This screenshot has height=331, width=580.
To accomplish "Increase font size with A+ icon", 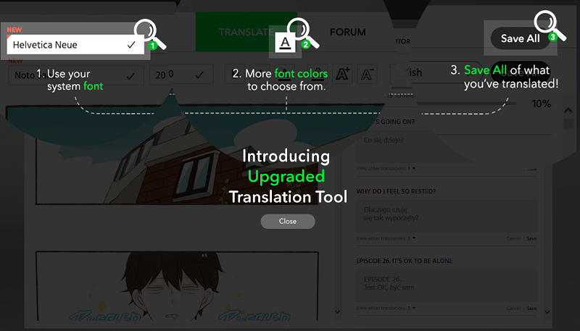I will pyautogui.click(x=342, y=74).
